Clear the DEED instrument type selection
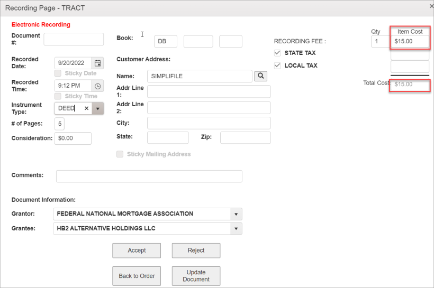Screen dimensions: 434x288 click(86, 108)
